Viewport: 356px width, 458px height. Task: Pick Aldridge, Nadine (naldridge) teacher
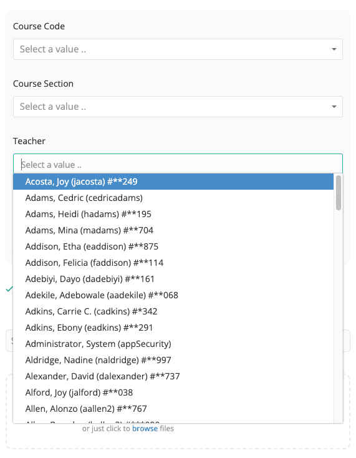(173, 360)
